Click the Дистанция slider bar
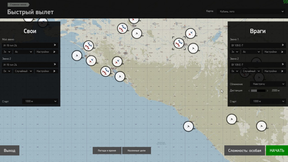The image size is (288, 162). click(258, 90)
